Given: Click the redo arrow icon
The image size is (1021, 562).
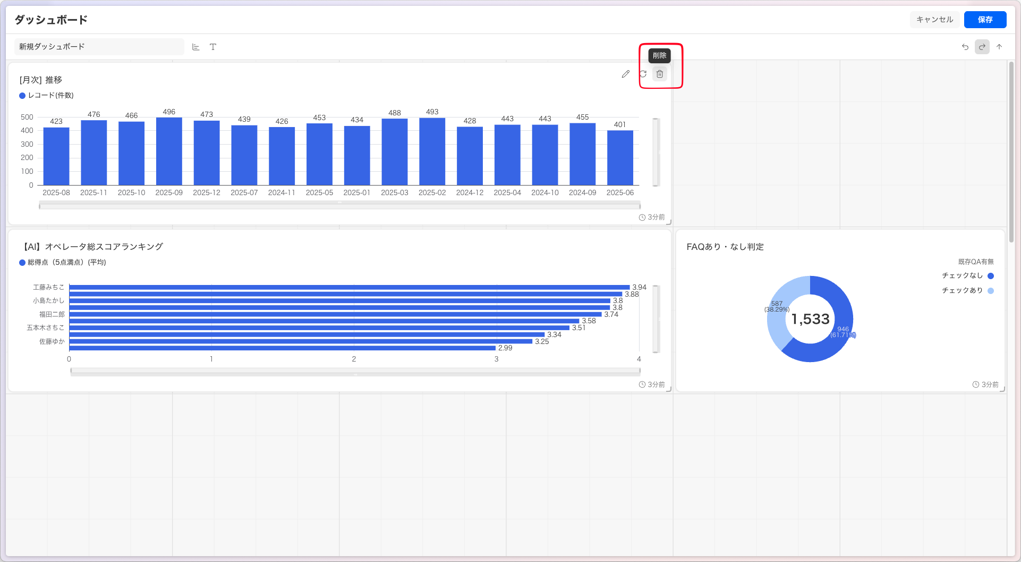Looking at the screenshot, I should tap(982, 47).
